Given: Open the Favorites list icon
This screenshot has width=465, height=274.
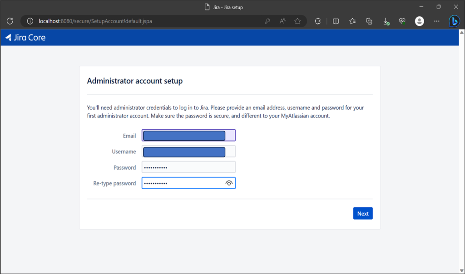Looking at the screenshot, I should point(352,21).
